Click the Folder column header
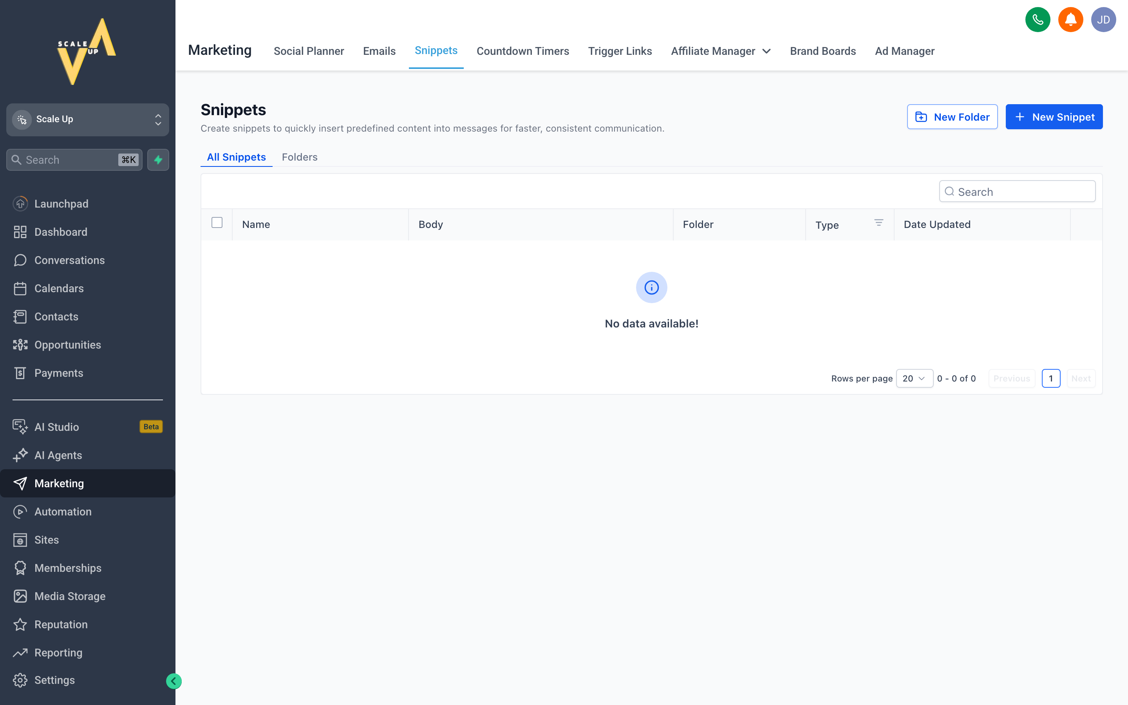 pos(739,224)
